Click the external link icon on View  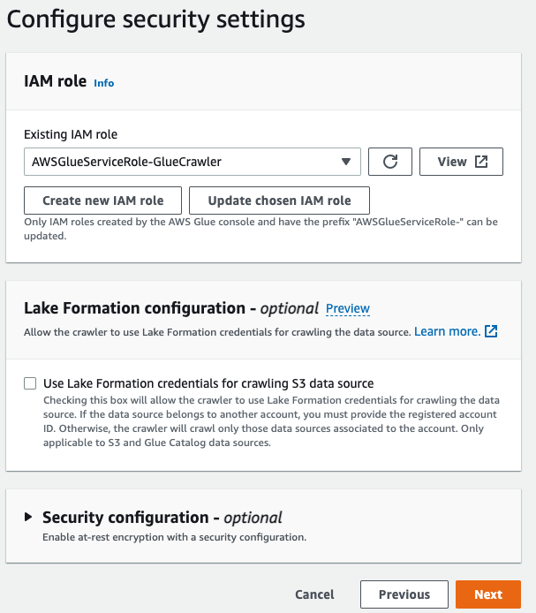click(481, 162)
